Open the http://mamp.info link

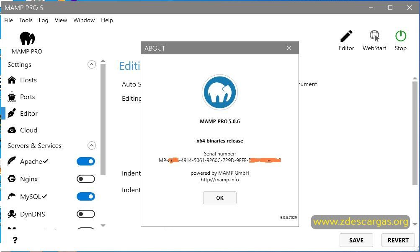220,180
